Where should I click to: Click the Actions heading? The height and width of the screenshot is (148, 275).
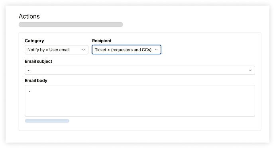[x=29, y=16]
